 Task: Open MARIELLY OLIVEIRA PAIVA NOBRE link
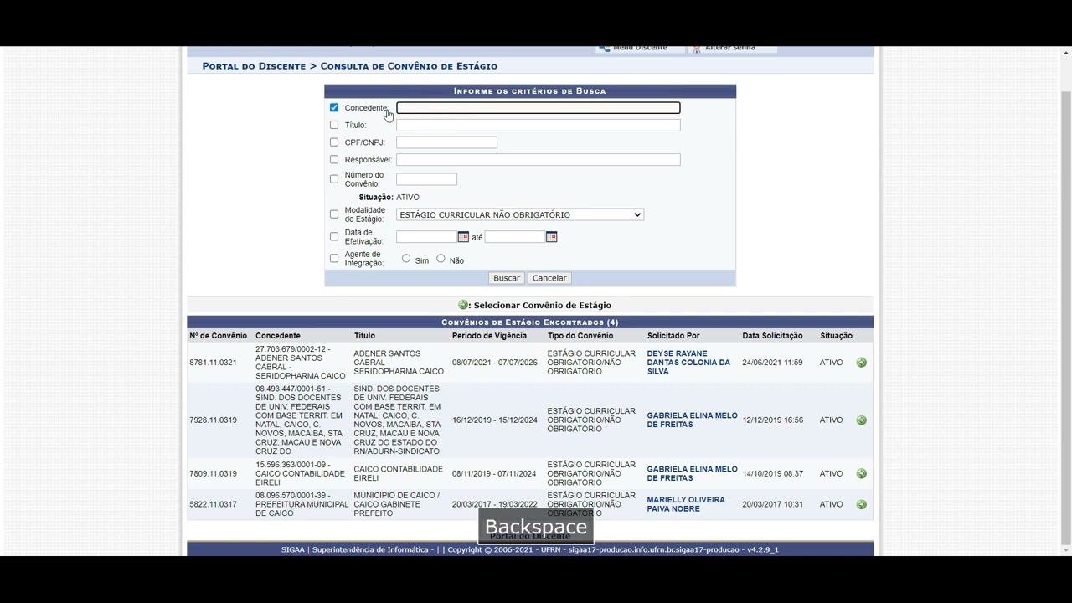686,504
